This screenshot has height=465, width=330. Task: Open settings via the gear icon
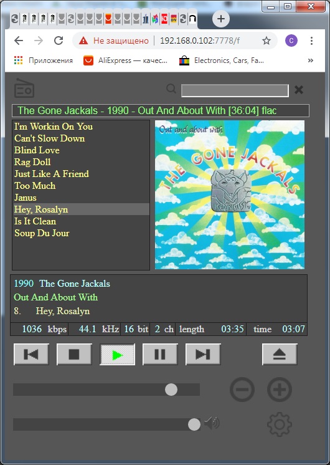pos(280,424)
